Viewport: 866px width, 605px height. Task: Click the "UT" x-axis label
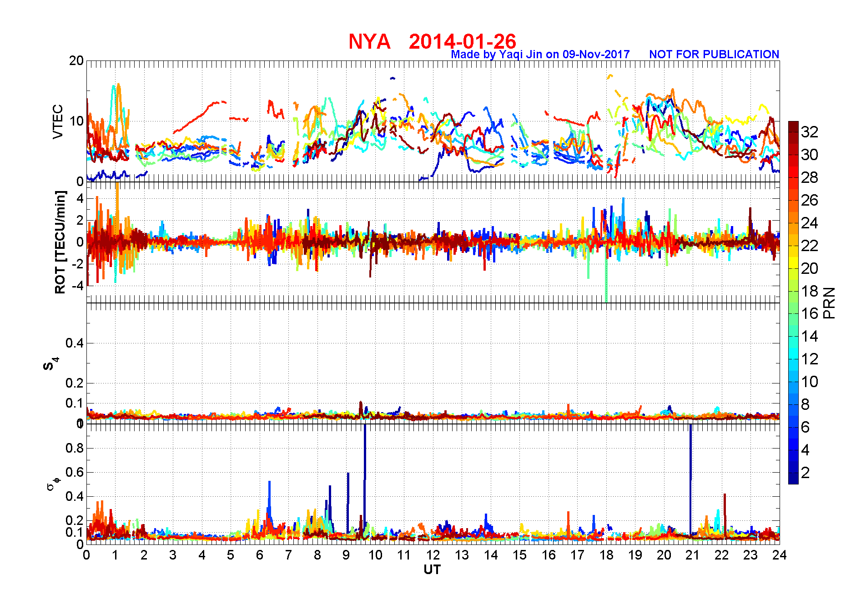[432, 570]
